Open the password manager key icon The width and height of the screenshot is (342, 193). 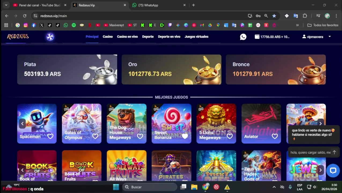tap(258, 16)
